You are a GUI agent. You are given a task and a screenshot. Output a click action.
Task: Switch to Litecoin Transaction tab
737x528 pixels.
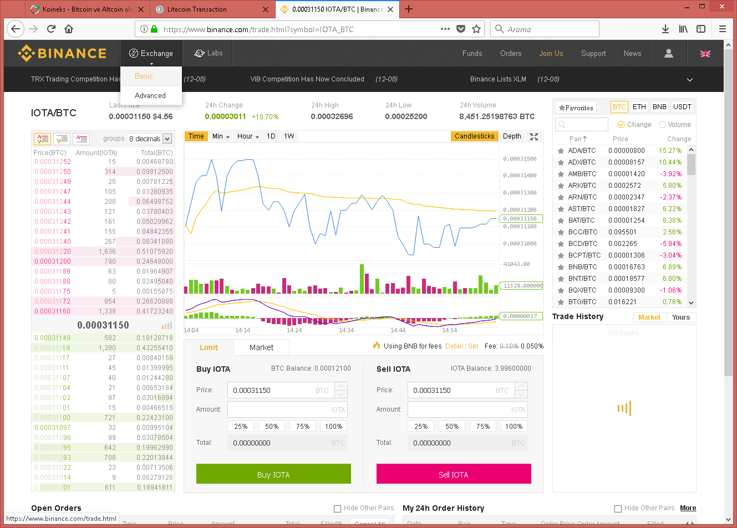[212, 9]
